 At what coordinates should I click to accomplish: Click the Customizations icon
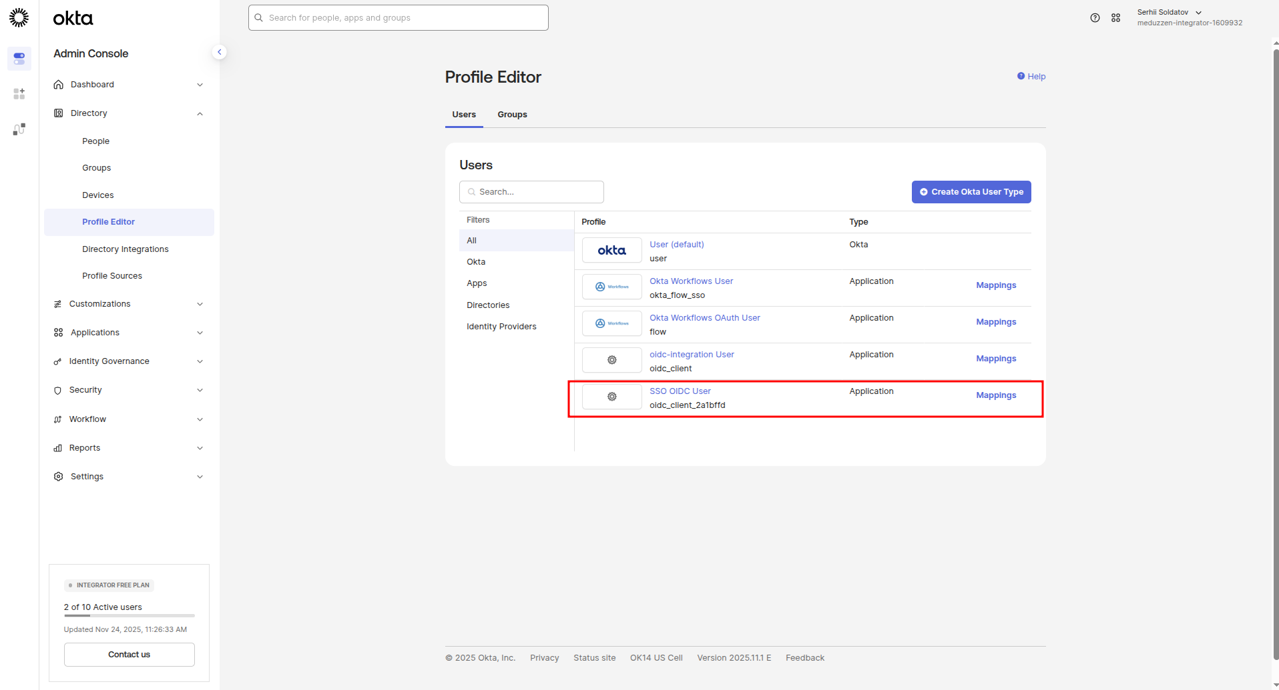click(x=57, y=304)
